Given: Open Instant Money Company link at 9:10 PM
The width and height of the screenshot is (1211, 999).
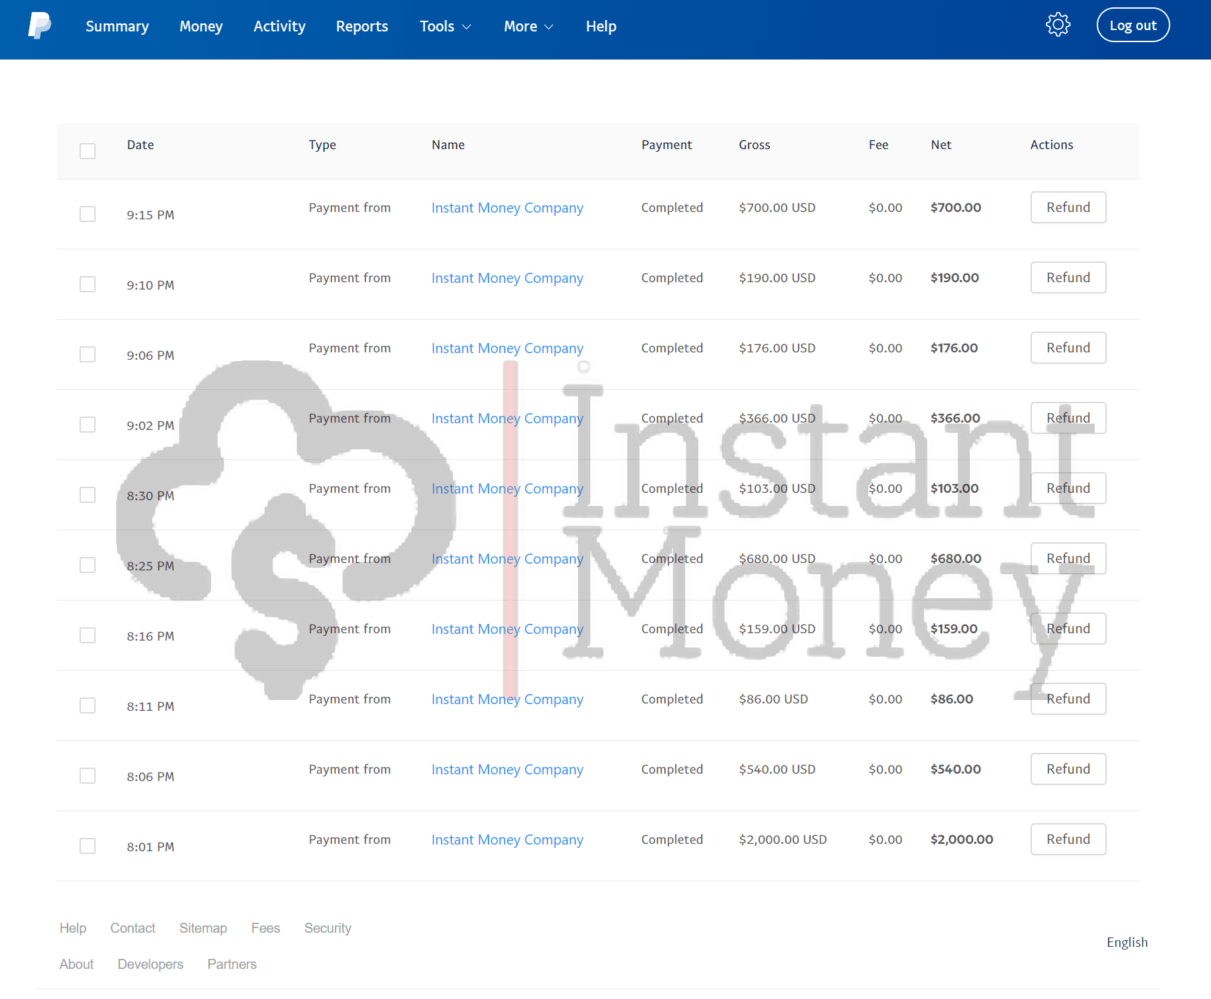Looking at the screenshot, I should click(x=507, y=278).
